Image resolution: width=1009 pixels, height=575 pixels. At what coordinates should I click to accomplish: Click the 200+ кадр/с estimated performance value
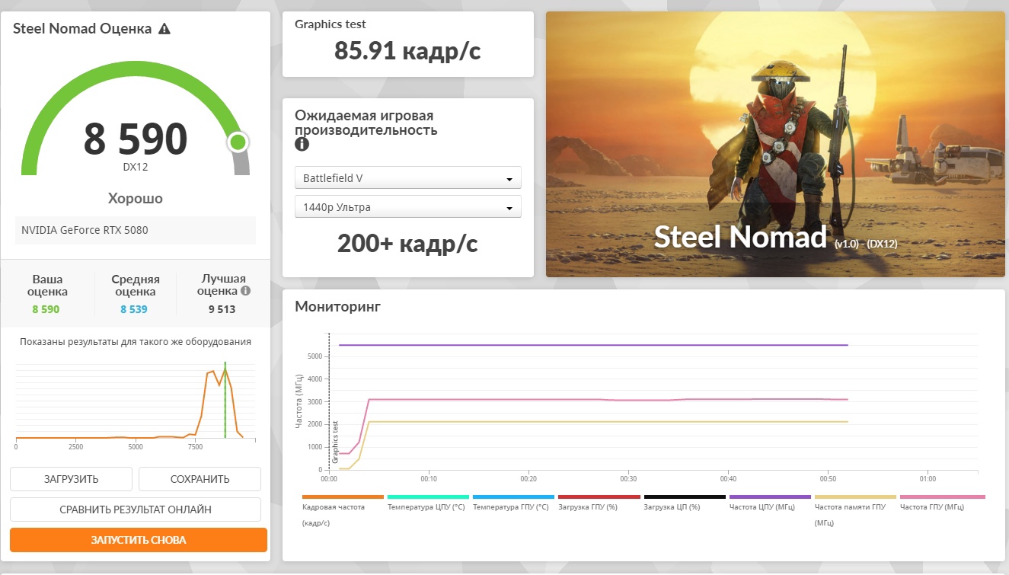point(408,243)
